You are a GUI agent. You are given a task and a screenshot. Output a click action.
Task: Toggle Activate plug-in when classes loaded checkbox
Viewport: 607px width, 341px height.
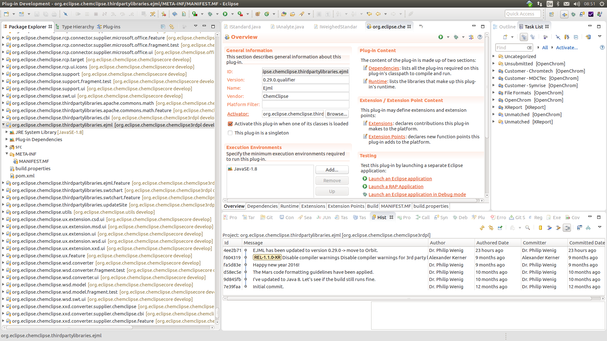click(x=230, y=124)
